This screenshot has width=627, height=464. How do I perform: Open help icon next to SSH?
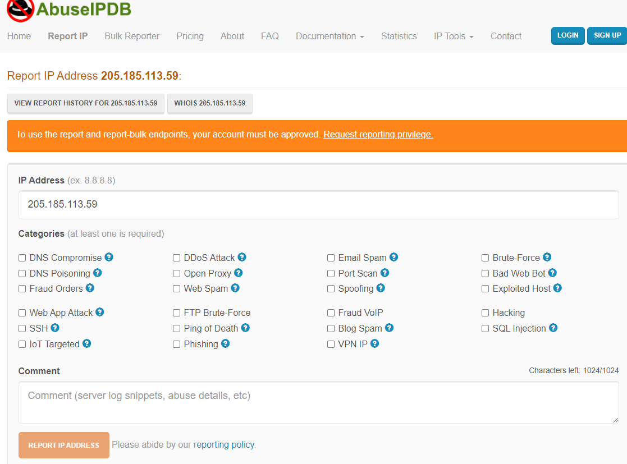(x=55, y=328)
